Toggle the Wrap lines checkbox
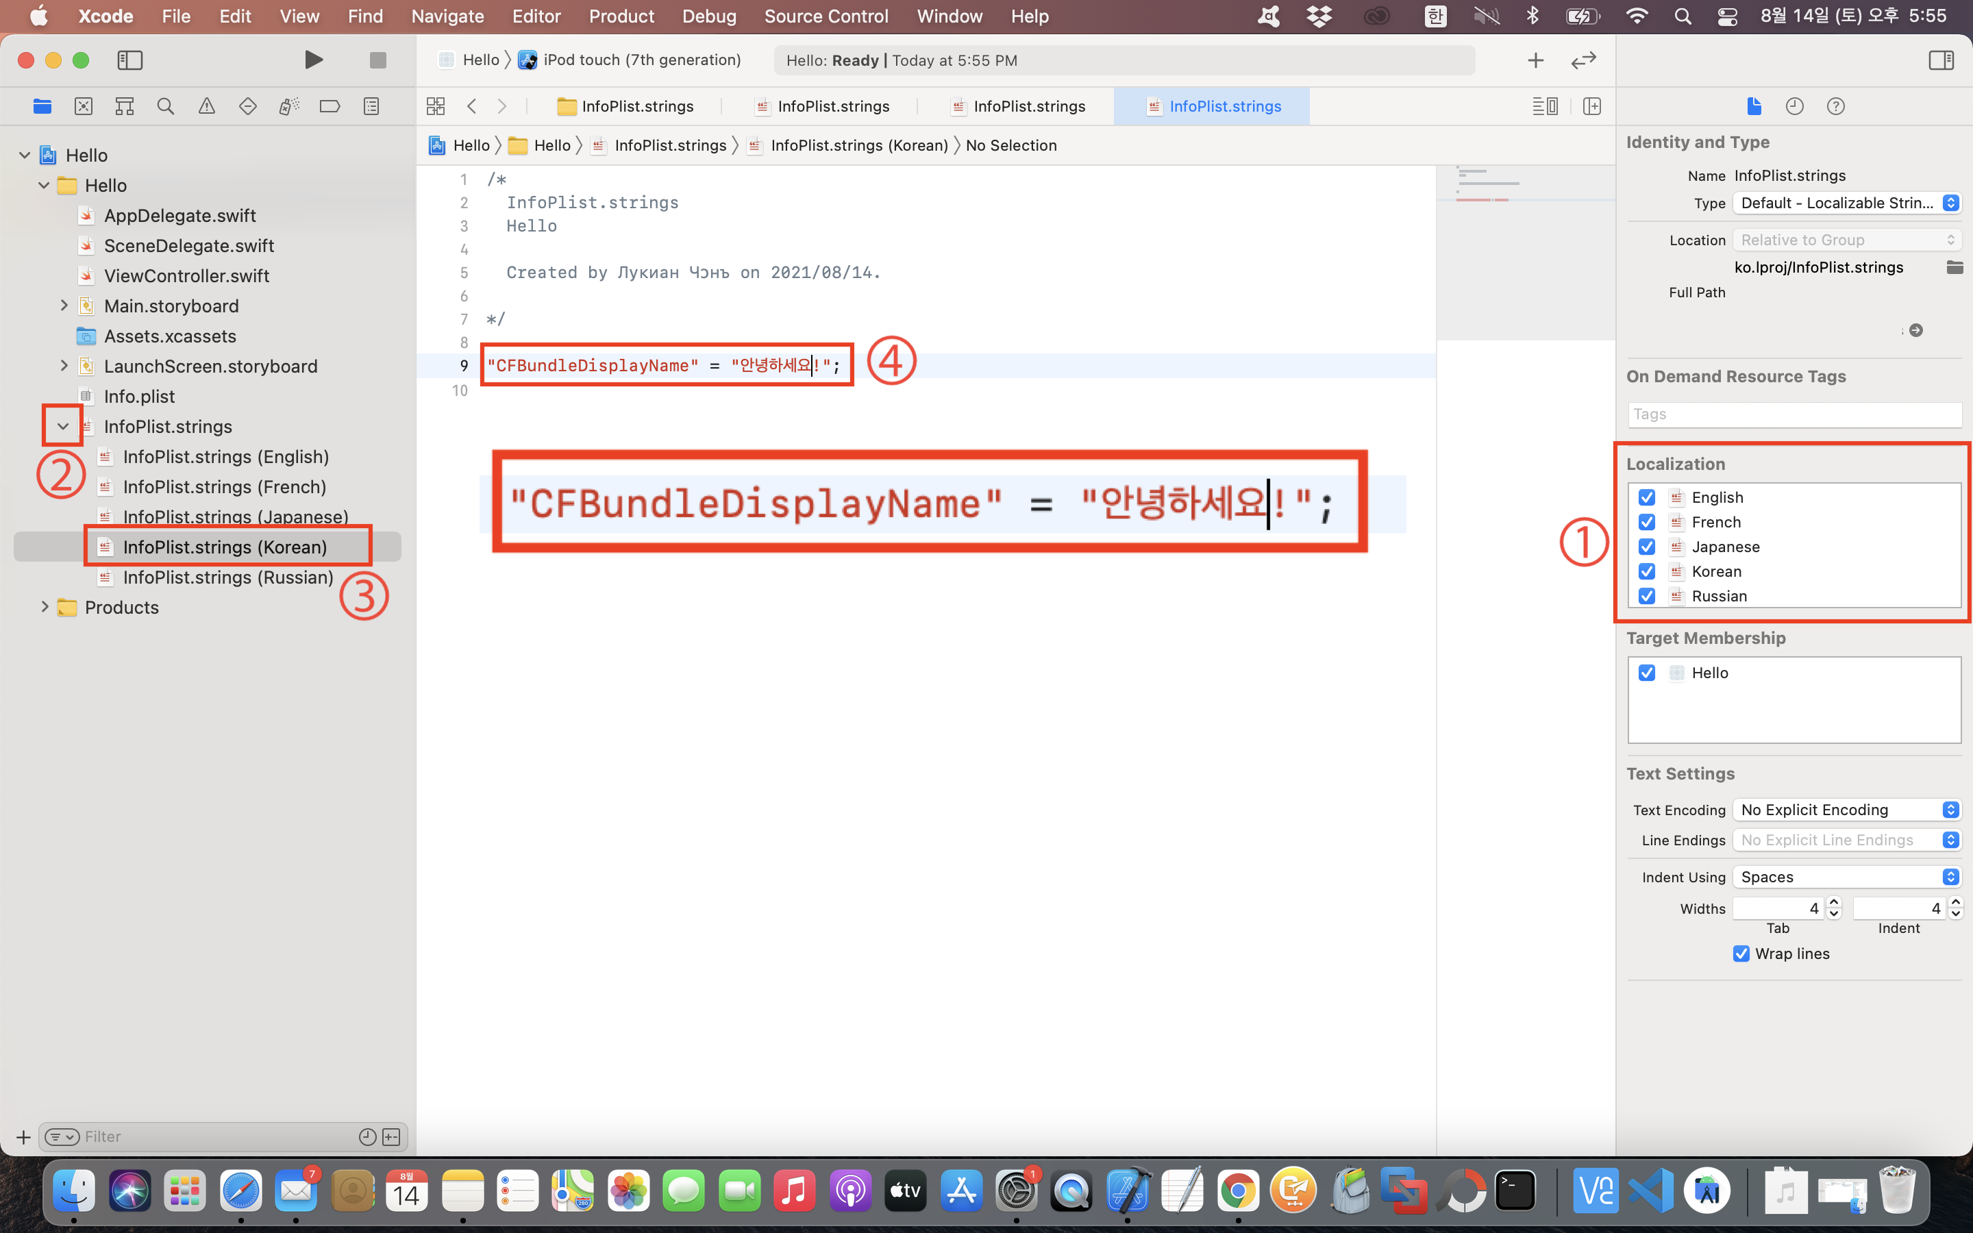The width and height of the screenshot is (1973, 1233). coord(1741,954)
